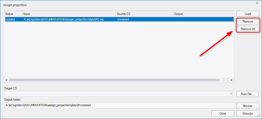Click the list's right scroll arrow
Viewport: 262px width, 119px height.
[231, 80]
